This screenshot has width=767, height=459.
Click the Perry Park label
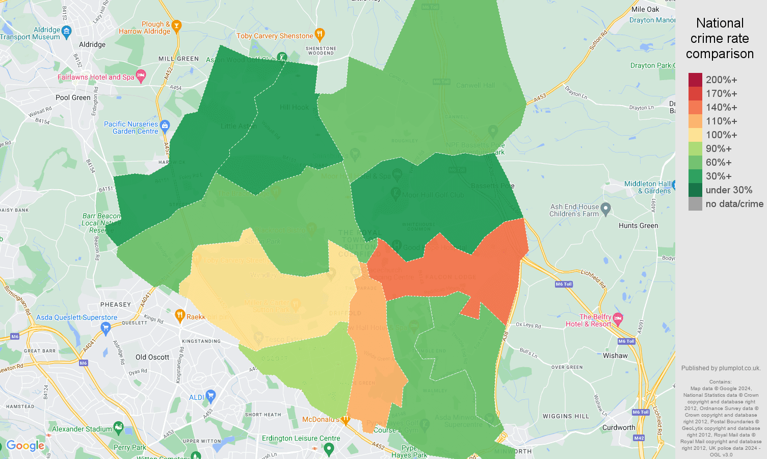(129, 447)
